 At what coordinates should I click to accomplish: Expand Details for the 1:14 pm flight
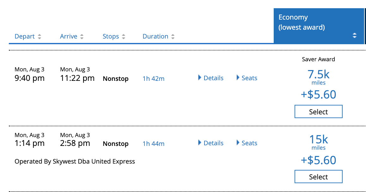point(211,143)
